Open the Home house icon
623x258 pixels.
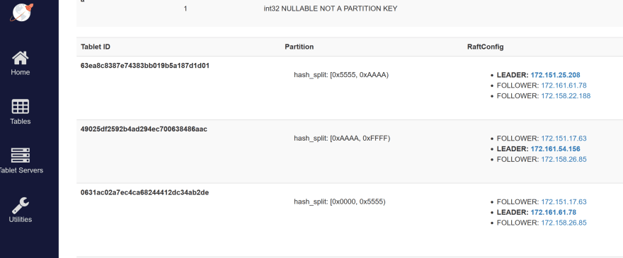(21, 58)
